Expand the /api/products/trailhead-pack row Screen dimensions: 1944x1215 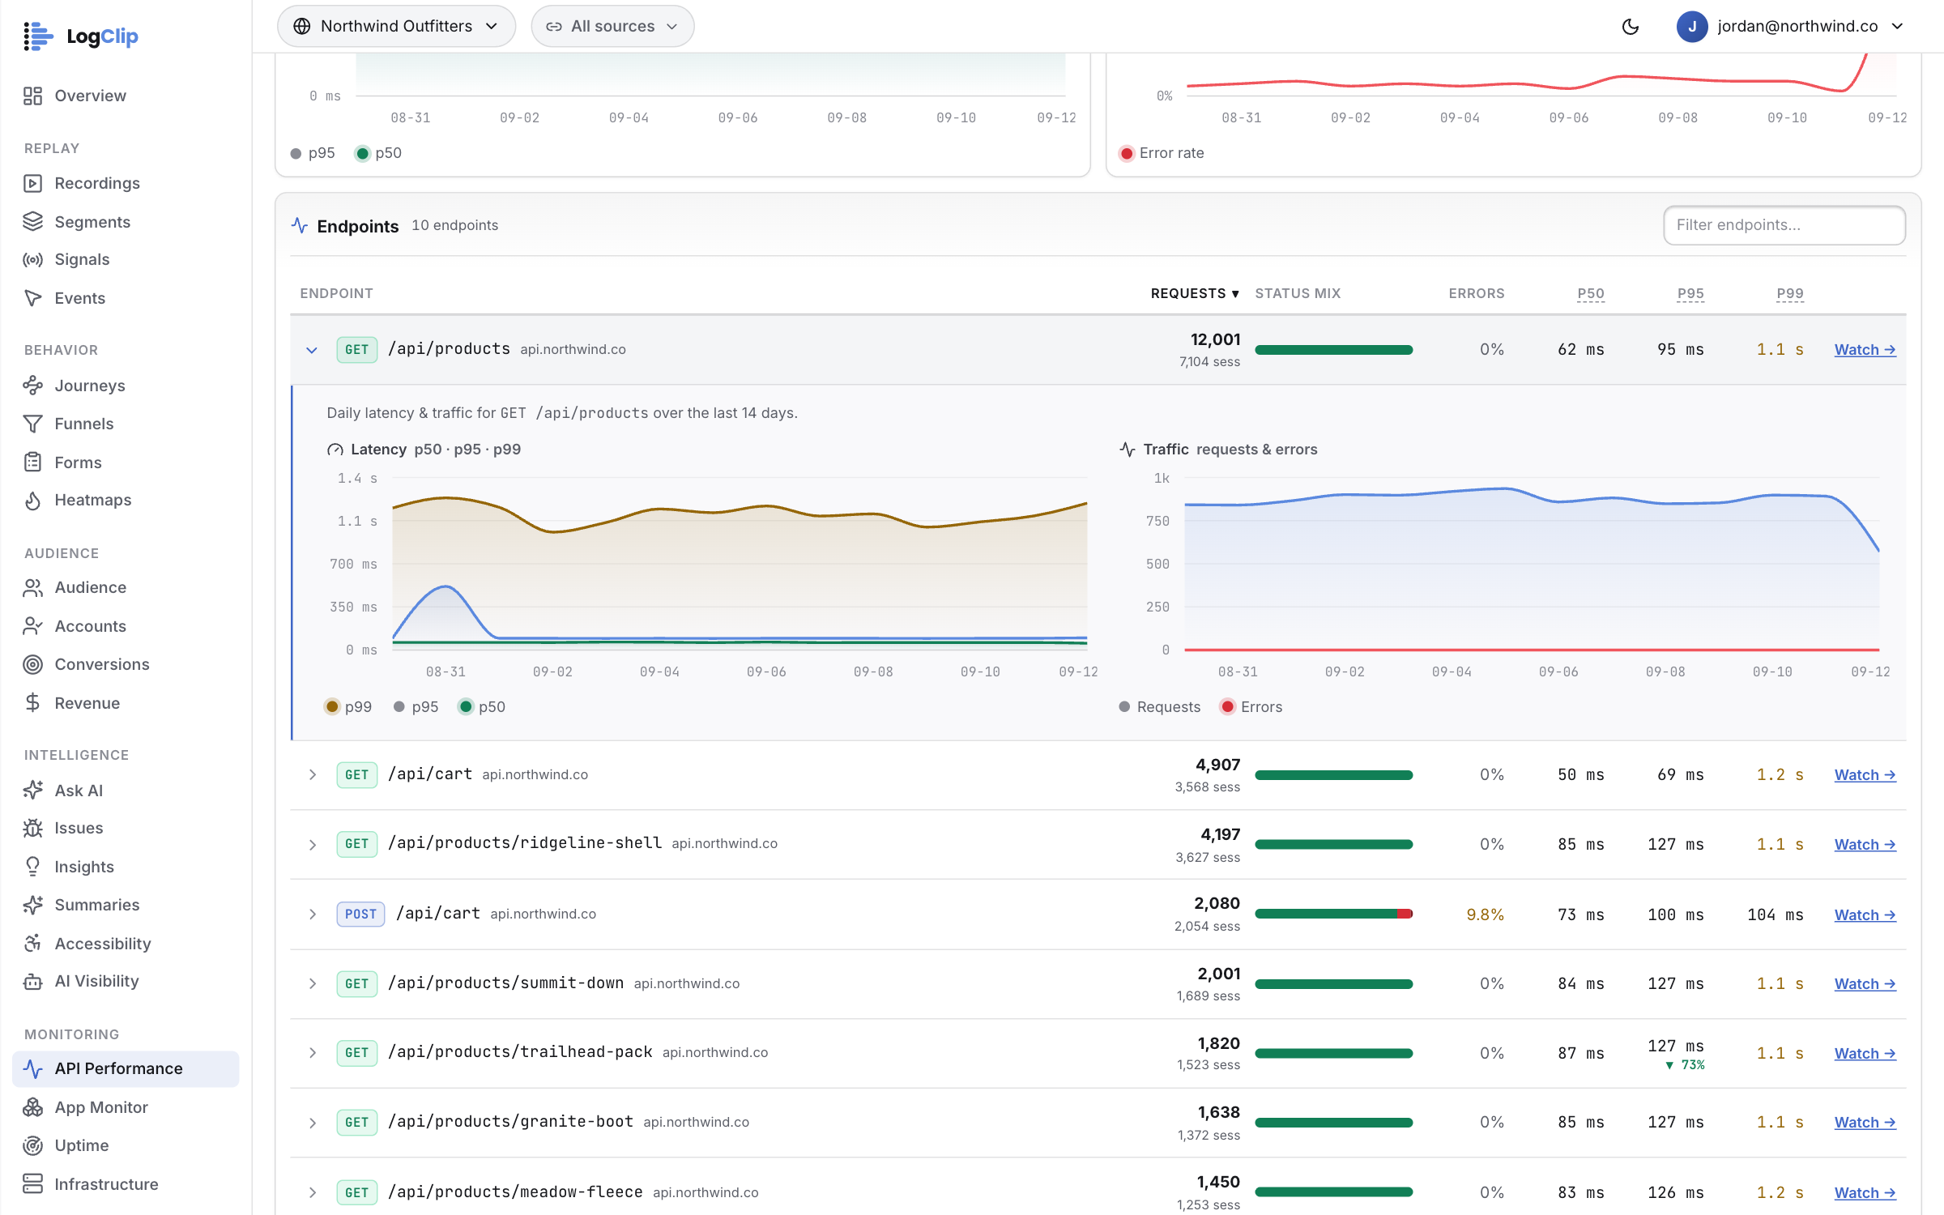312,1053
